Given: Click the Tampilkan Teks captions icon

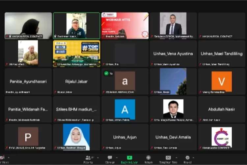Looking at the screenshot, I should click(168, 158).
